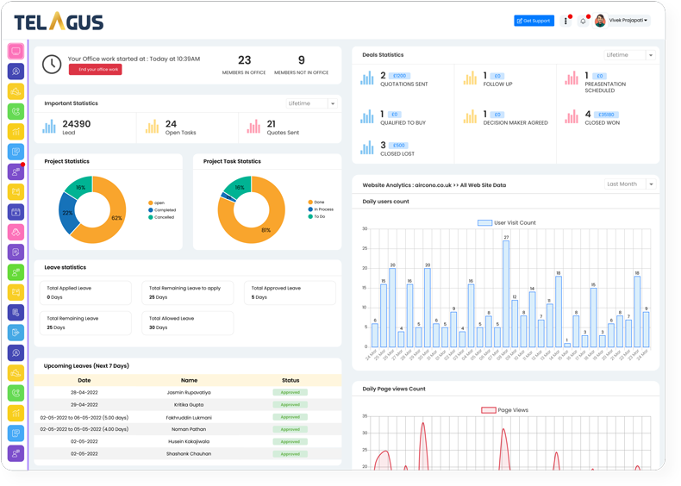Image resolution: width=681 pixels, height=486 pixels.
Task: Toggle the 'Done' legend in Project Task Statistics
Action: click(316, 202)
